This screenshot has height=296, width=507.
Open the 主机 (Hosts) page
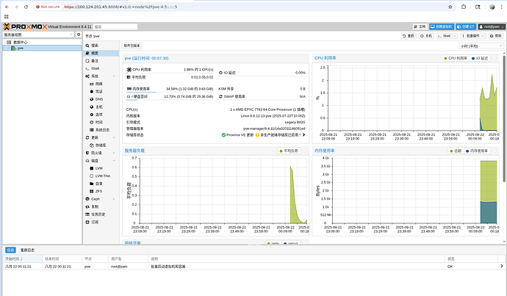[x=99, y=107]
